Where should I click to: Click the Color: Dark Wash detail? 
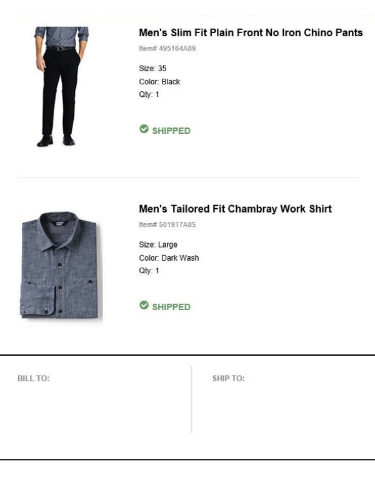click(x=169, y=258)
